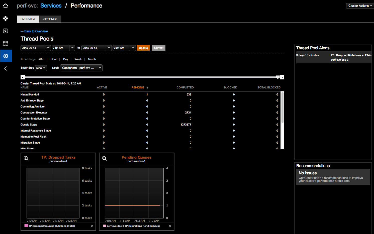This screenshot has width=374, height=234.
Task: Select the OVERVIEW tab
Action: [28, 19]
